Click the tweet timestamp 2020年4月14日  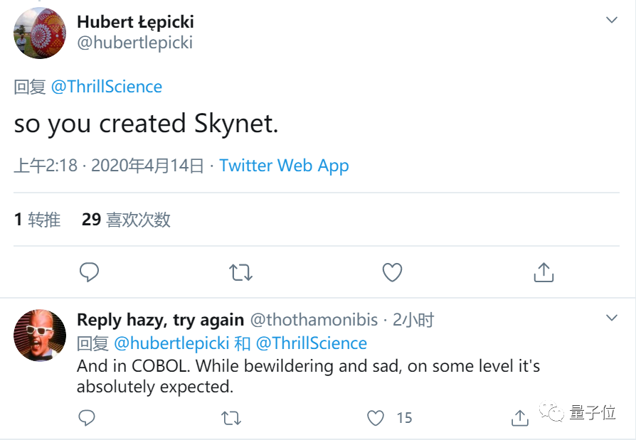[148, 166]
